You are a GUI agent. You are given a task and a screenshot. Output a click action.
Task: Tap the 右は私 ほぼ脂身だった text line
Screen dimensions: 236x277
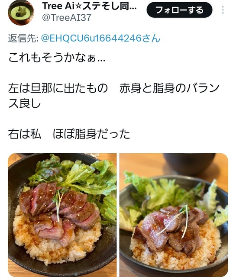[69, 134]
